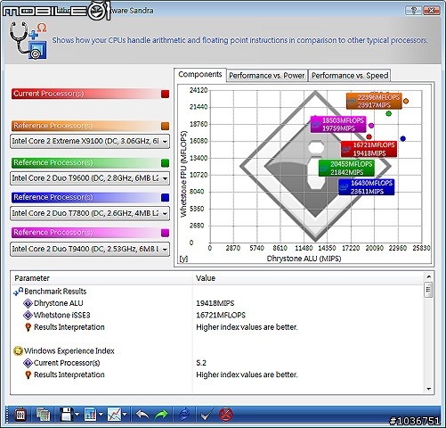446x428 pixels.
Task: Click the blue 16490MFLOPS data label
Action: point(367,187)
